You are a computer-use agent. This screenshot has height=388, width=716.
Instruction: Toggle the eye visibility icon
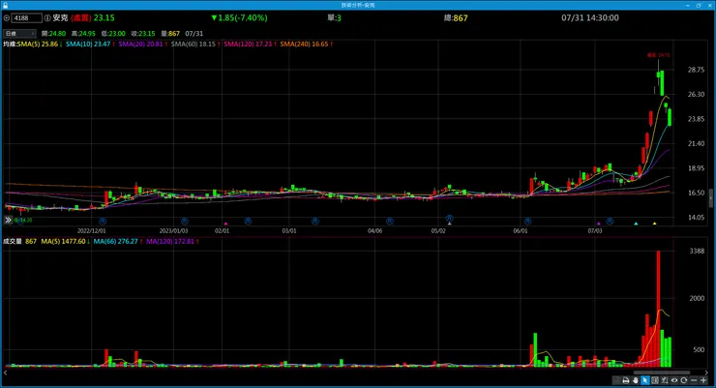click(674, 380)
